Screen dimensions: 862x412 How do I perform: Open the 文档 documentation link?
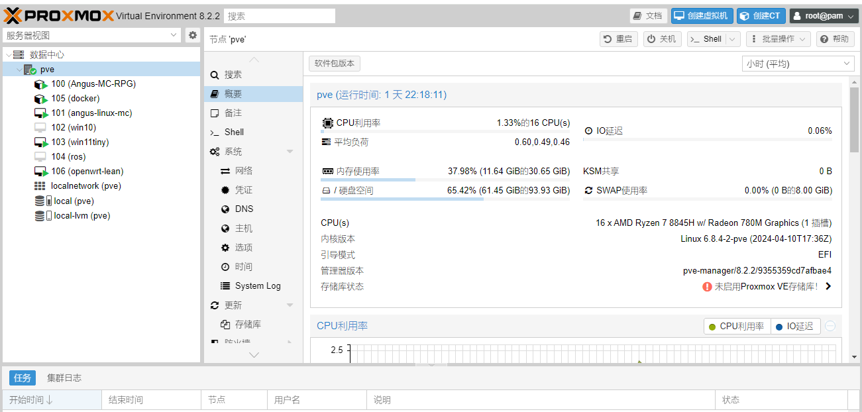(x=647, y=16)
